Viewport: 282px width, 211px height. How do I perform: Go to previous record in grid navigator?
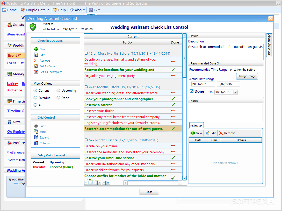(x=95, y=183)
